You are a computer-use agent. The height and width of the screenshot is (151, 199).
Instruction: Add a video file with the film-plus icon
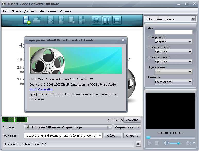[27, 20]
